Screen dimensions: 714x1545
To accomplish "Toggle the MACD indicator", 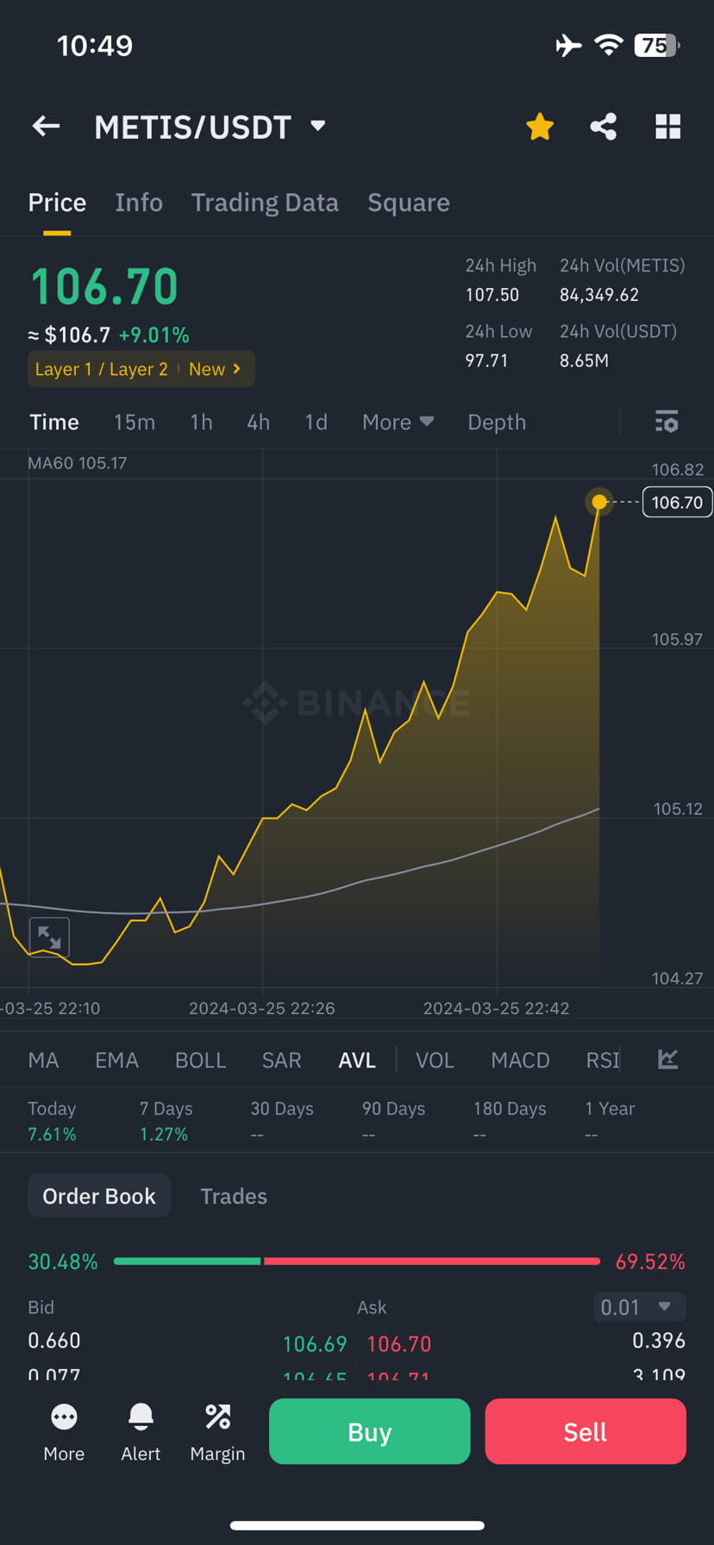I will tap(520, 1060).
